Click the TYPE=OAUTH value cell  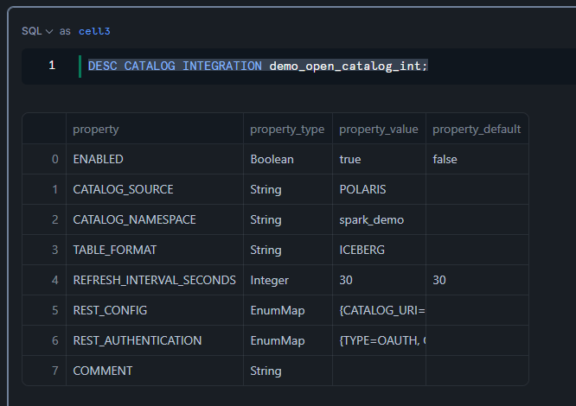(379, 340)
